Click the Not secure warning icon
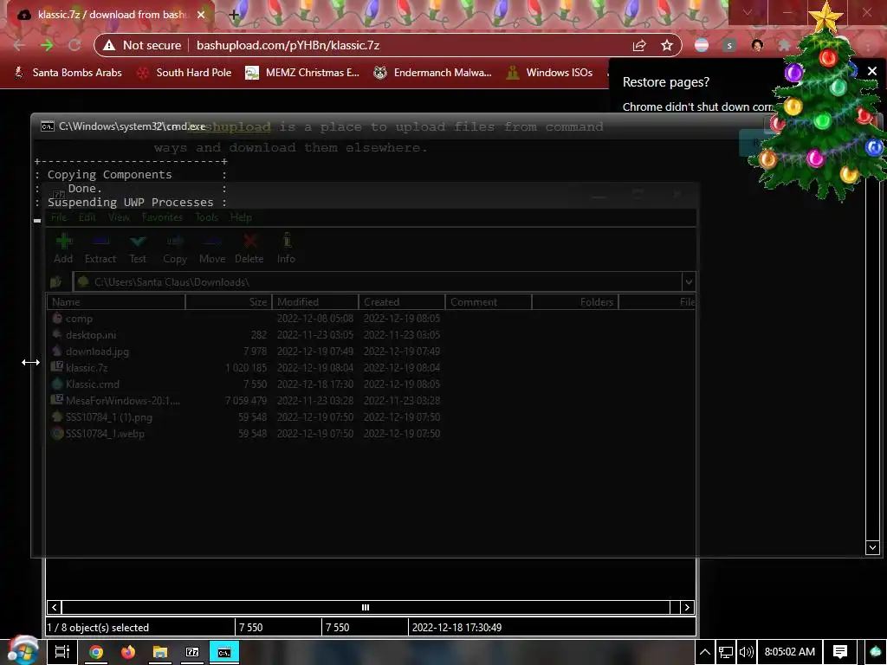 coord(109,45)
